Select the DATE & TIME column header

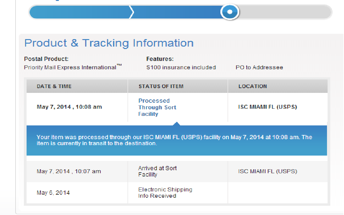pos(54,86)
